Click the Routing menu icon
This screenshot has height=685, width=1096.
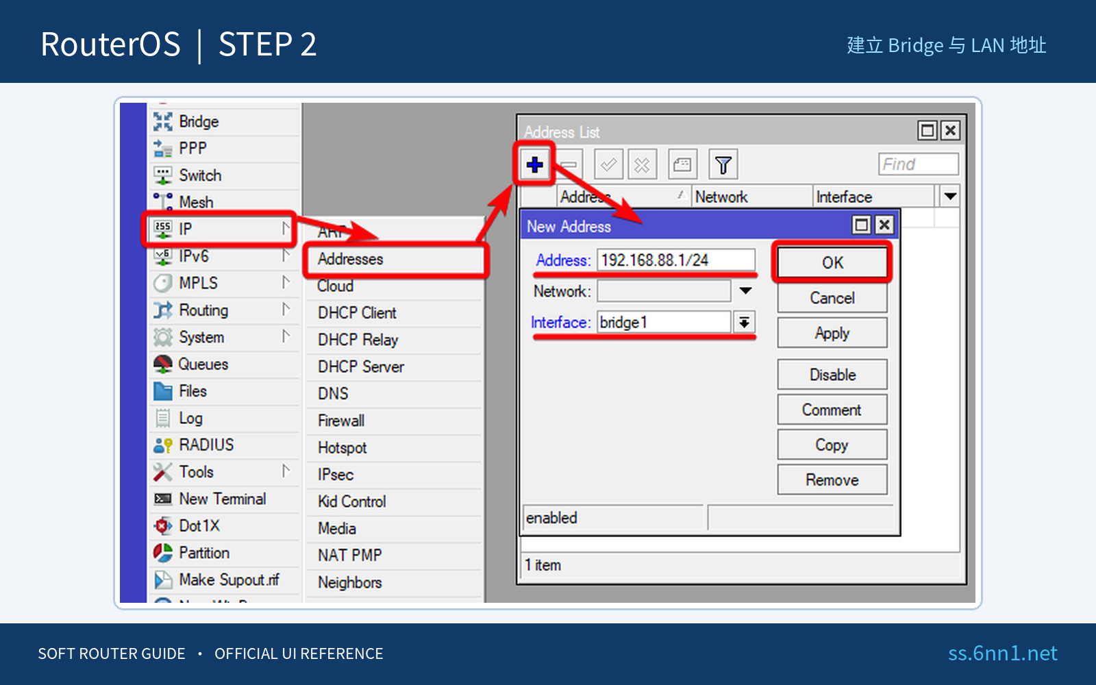(163, 310)
